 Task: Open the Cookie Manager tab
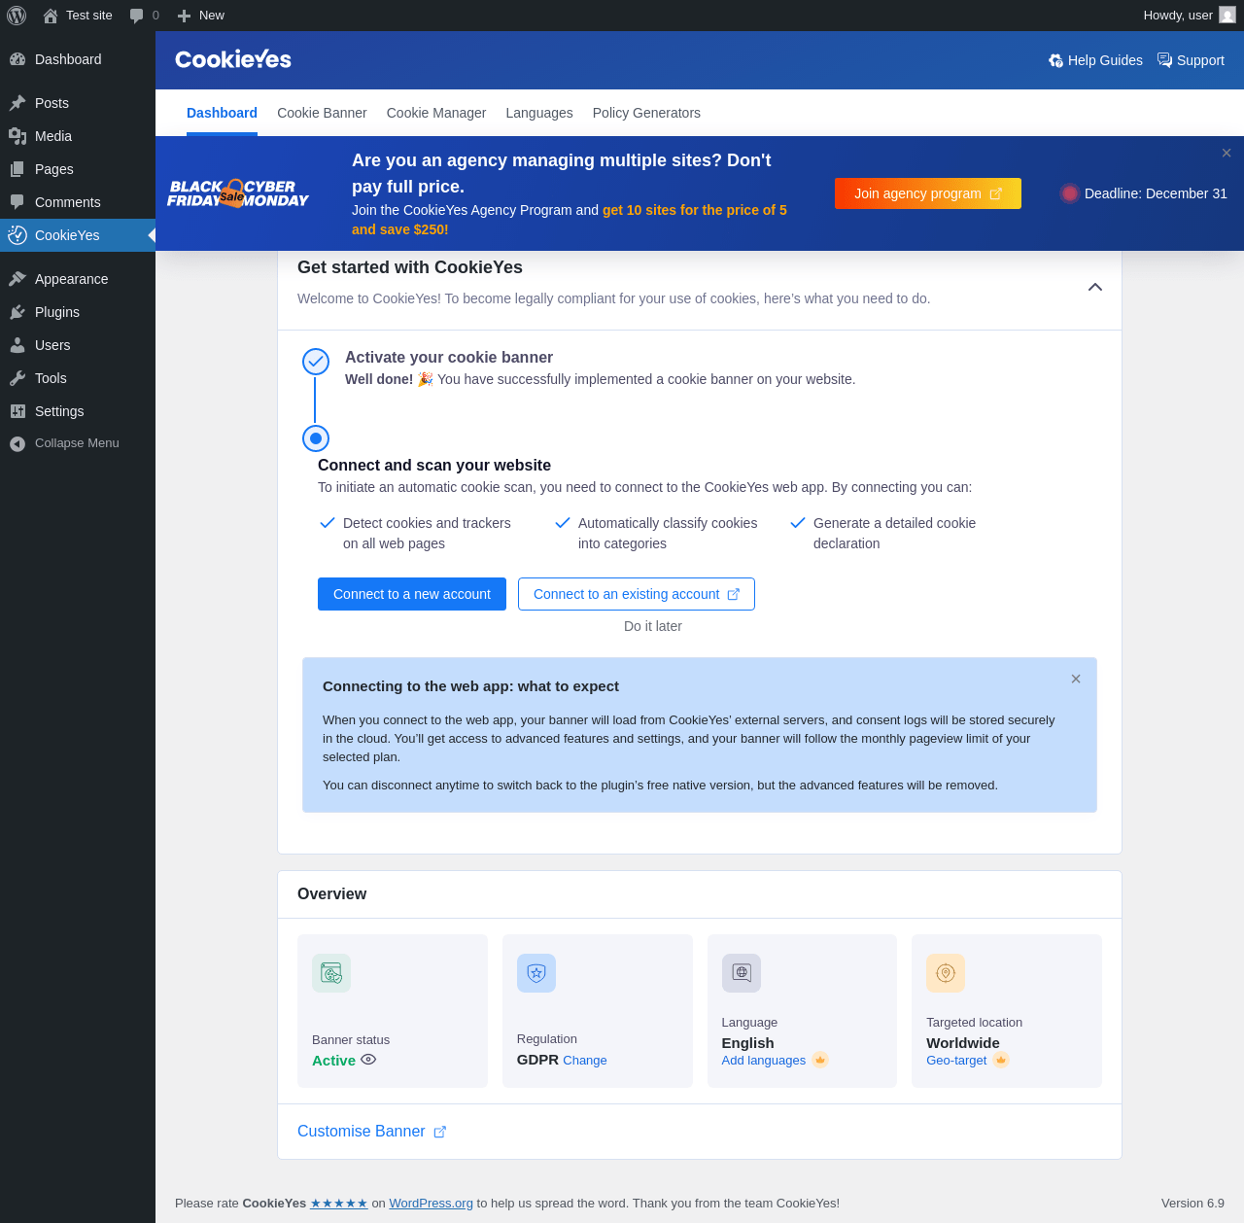click(x=436, y=113)
